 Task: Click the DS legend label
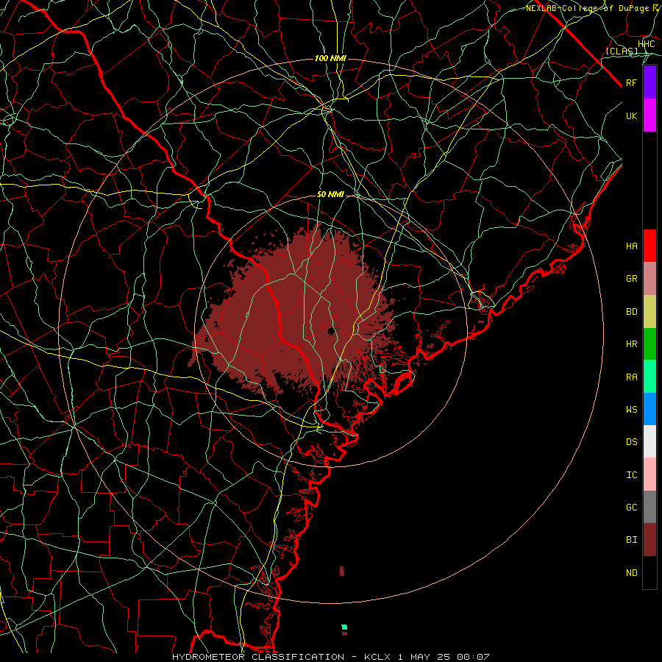pyautogui.click(x=631, y=442)
